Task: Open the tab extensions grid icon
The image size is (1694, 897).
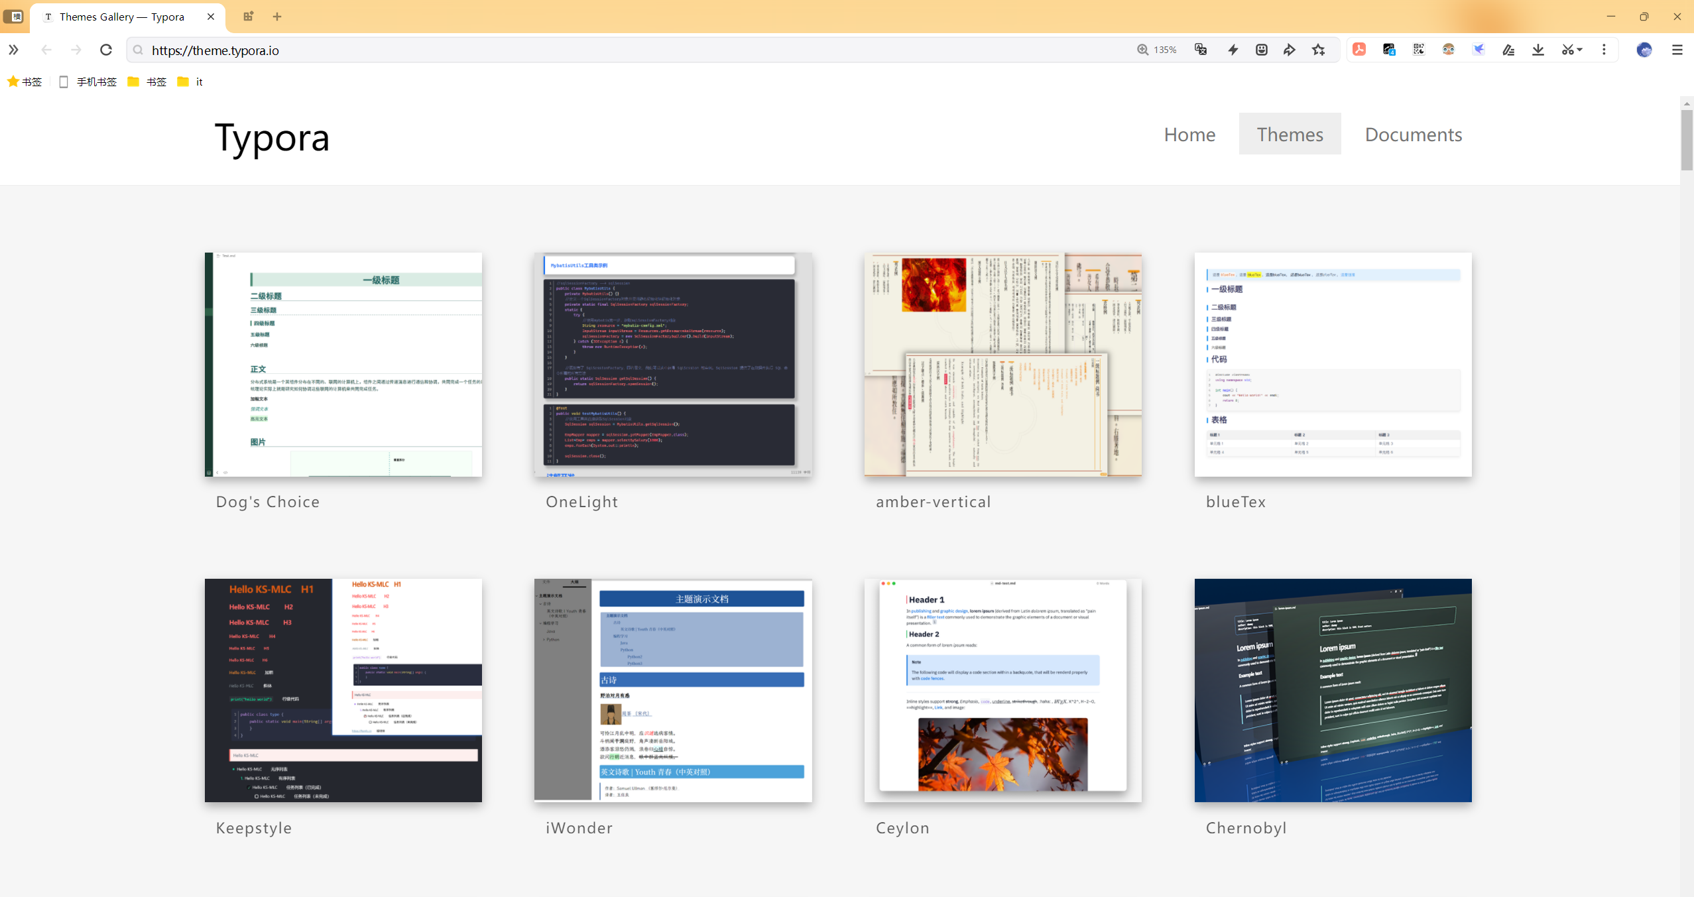Action: 248,17
